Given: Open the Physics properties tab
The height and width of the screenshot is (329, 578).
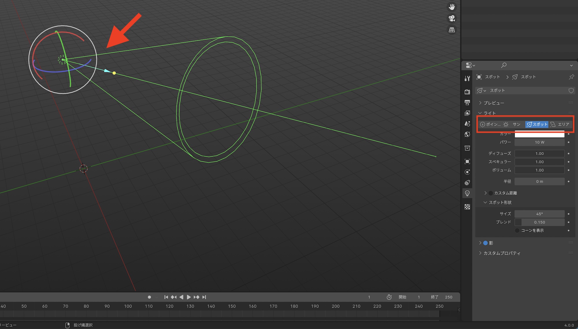Looking at the screenshot, I should pyautogui.click(x=467, y=172).
